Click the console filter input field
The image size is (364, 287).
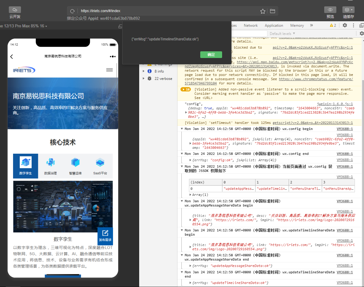(249, 34)
